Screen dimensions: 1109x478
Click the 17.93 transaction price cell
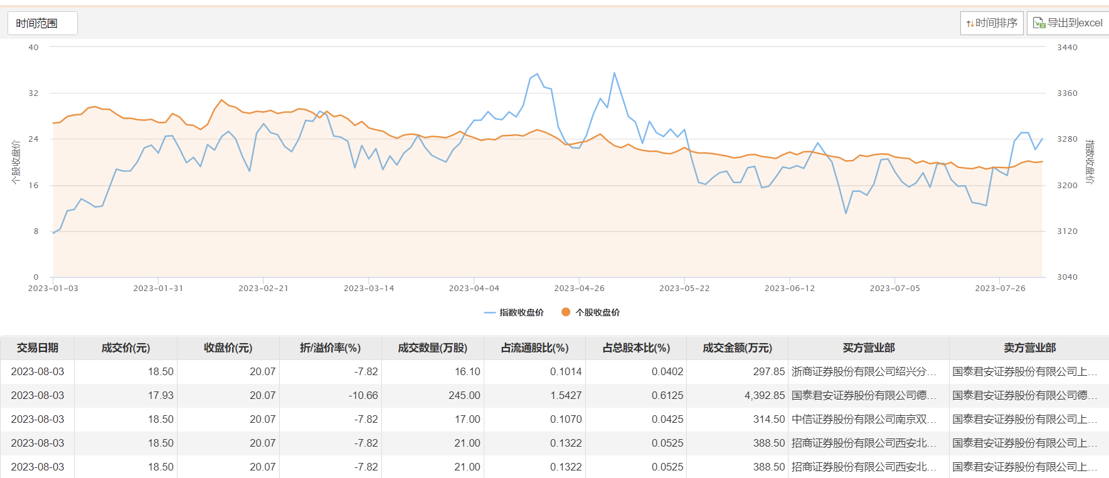[x=126, y=395]
